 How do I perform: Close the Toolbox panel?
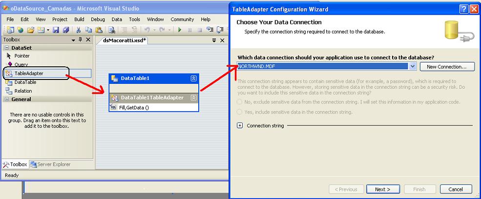pyautogui.click(x=88, y=40)
